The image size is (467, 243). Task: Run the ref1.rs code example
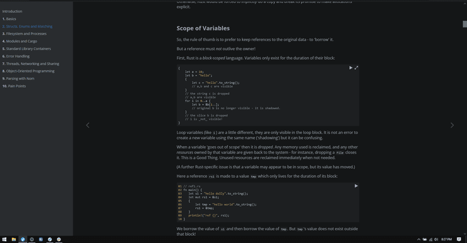[356, 186]
